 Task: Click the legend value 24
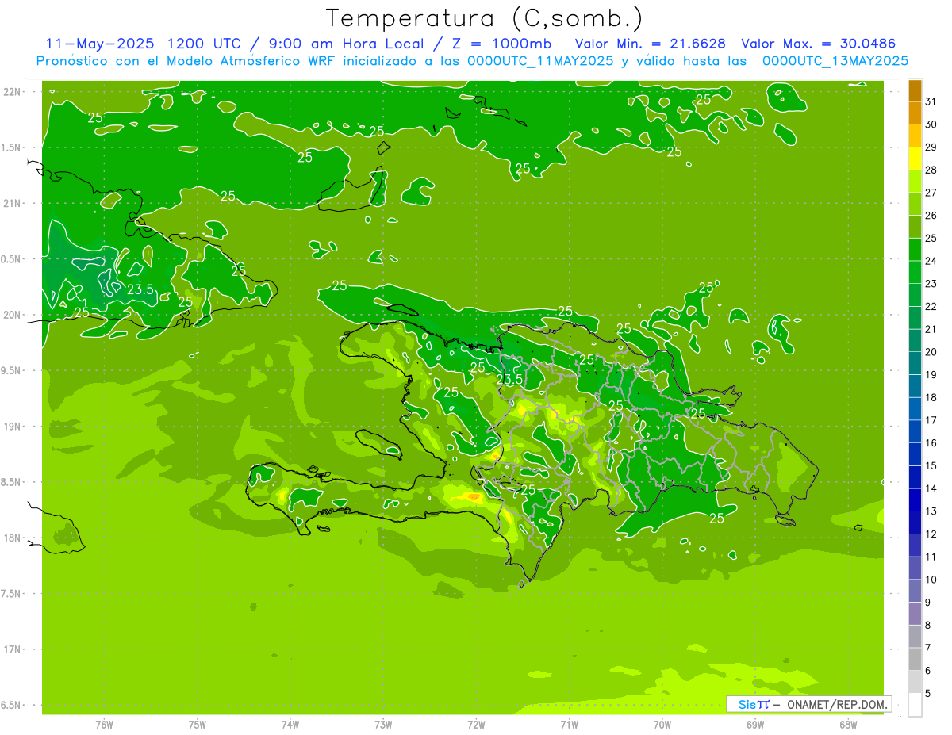931,261
